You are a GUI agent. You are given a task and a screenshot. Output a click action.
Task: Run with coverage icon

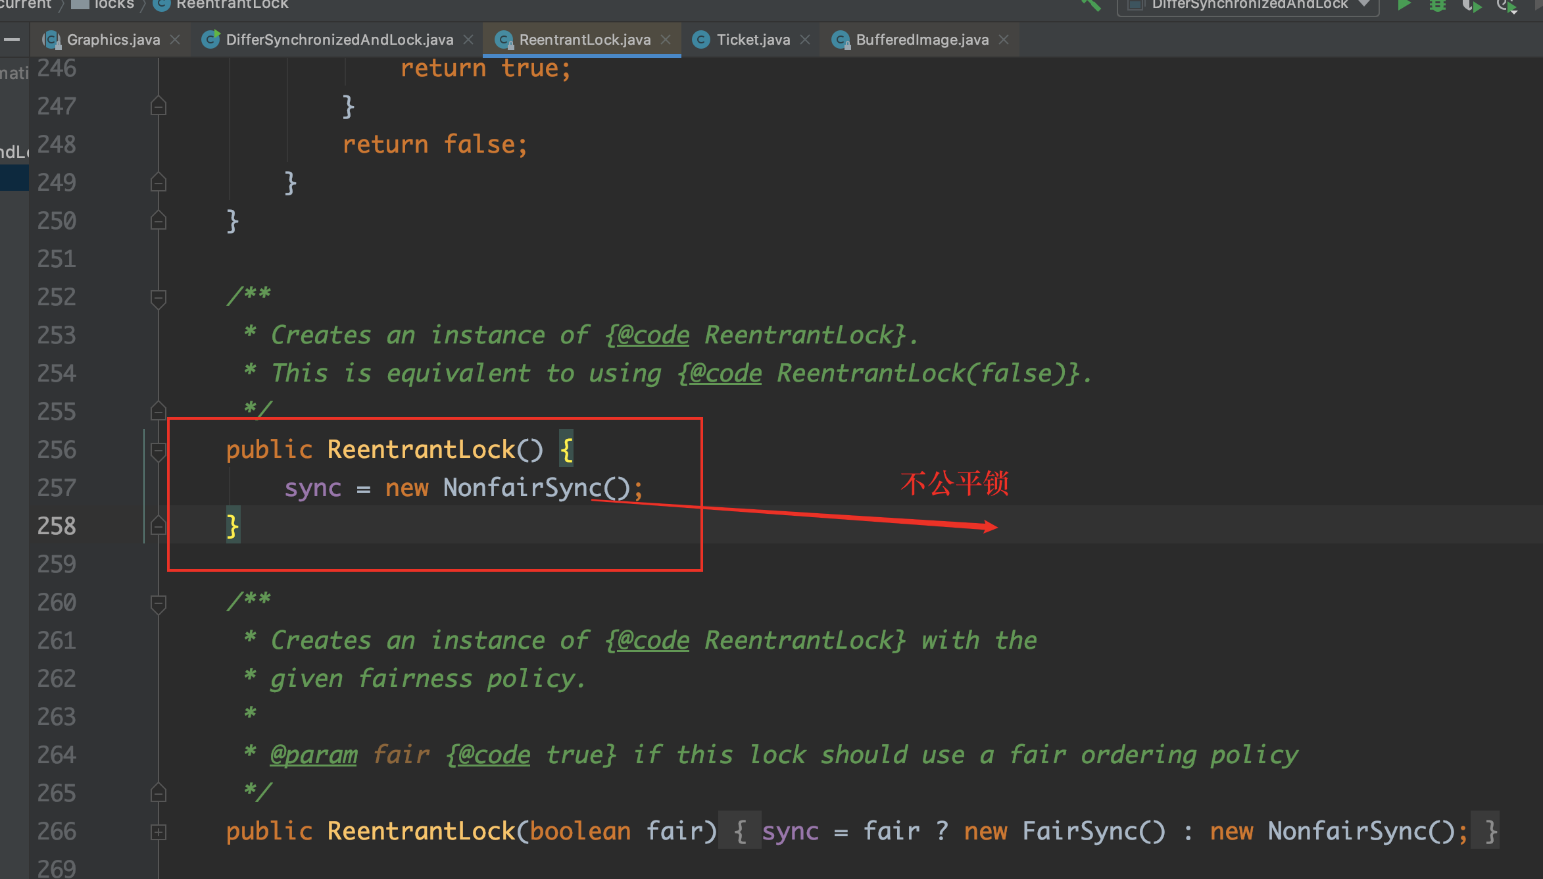1472,6
